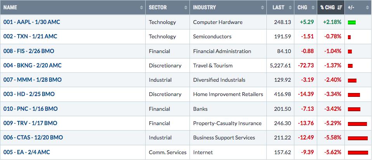Click sort arrows icon in +/- column

[367, 8]
